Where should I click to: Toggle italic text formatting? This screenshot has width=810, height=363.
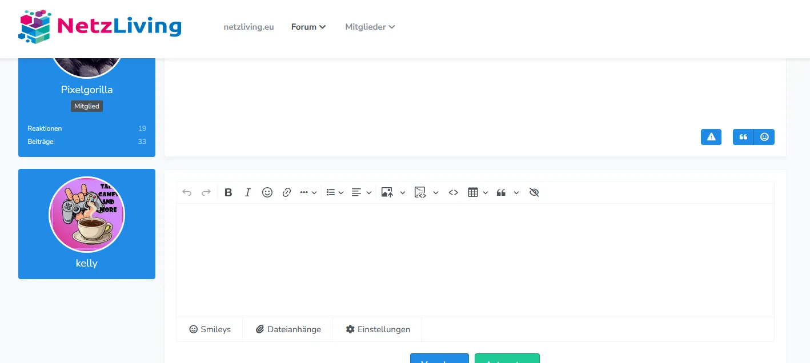point(247,192)
